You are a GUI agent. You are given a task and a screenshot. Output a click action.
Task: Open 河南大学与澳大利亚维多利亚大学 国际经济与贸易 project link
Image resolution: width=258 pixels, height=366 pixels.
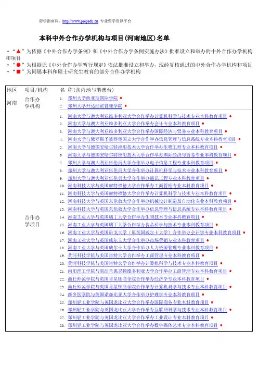(145, 131)
